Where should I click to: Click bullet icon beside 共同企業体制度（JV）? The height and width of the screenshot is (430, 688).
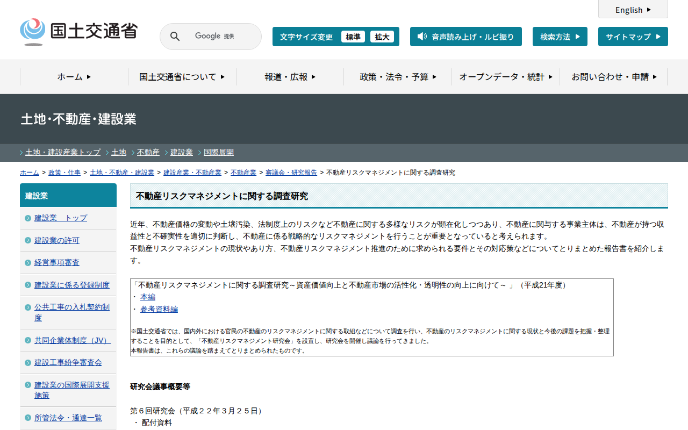28,340
